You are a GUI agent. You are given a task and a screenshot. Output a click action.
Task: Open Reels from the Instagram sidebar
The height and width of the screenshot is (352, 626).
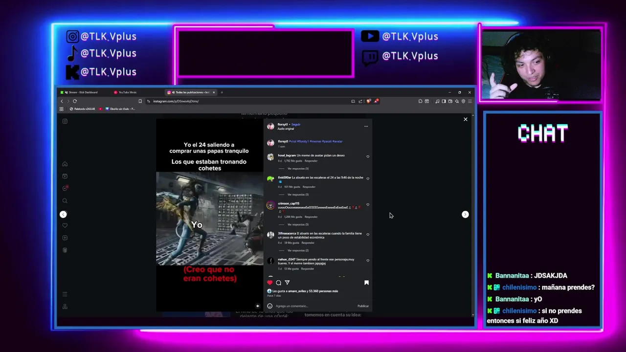(x=65, y=176)
